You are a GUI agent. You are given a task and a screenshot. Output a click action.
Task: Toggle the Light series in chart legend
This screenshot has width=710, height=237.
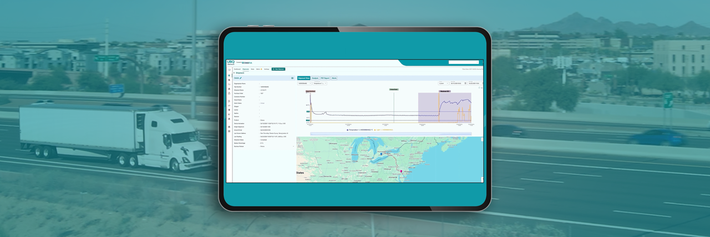[x=383, y=130]
